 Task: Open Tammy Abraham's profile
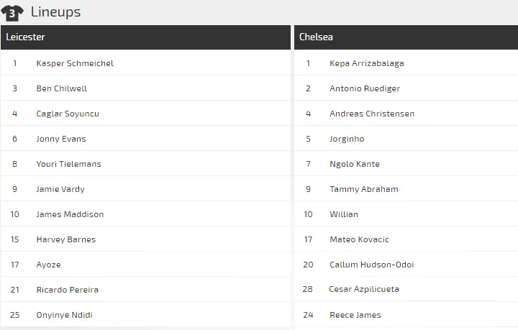pos(363,189)
